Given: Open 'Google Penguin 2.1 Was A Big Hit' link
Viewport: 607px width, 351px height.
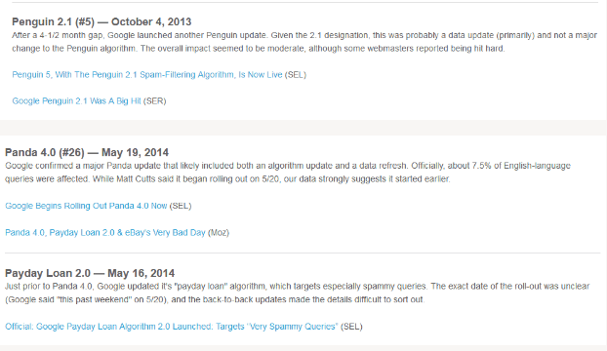Looking at the screenshot, I should tap(76, 100).
